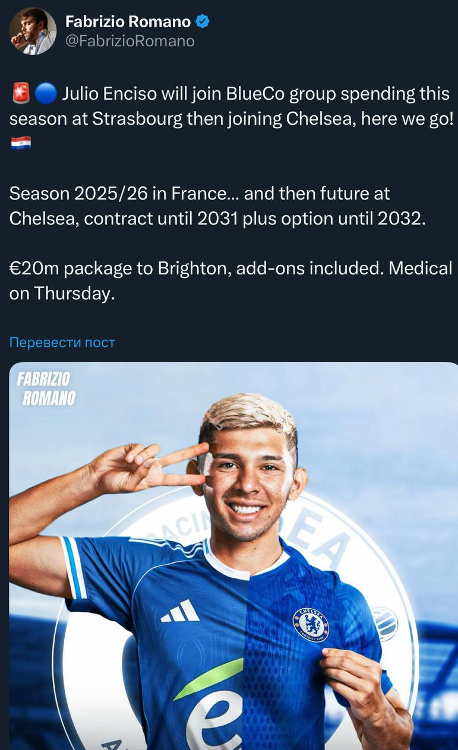458x750 pixels.
Task: Click the Adidas logo on the jersey
Action: tap(180, 610)
